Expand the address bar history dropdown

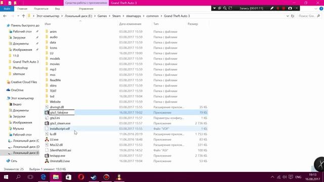click(x=288, y=16)
